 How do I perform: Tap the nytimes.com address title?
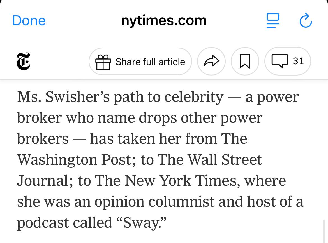coord(164,21)
